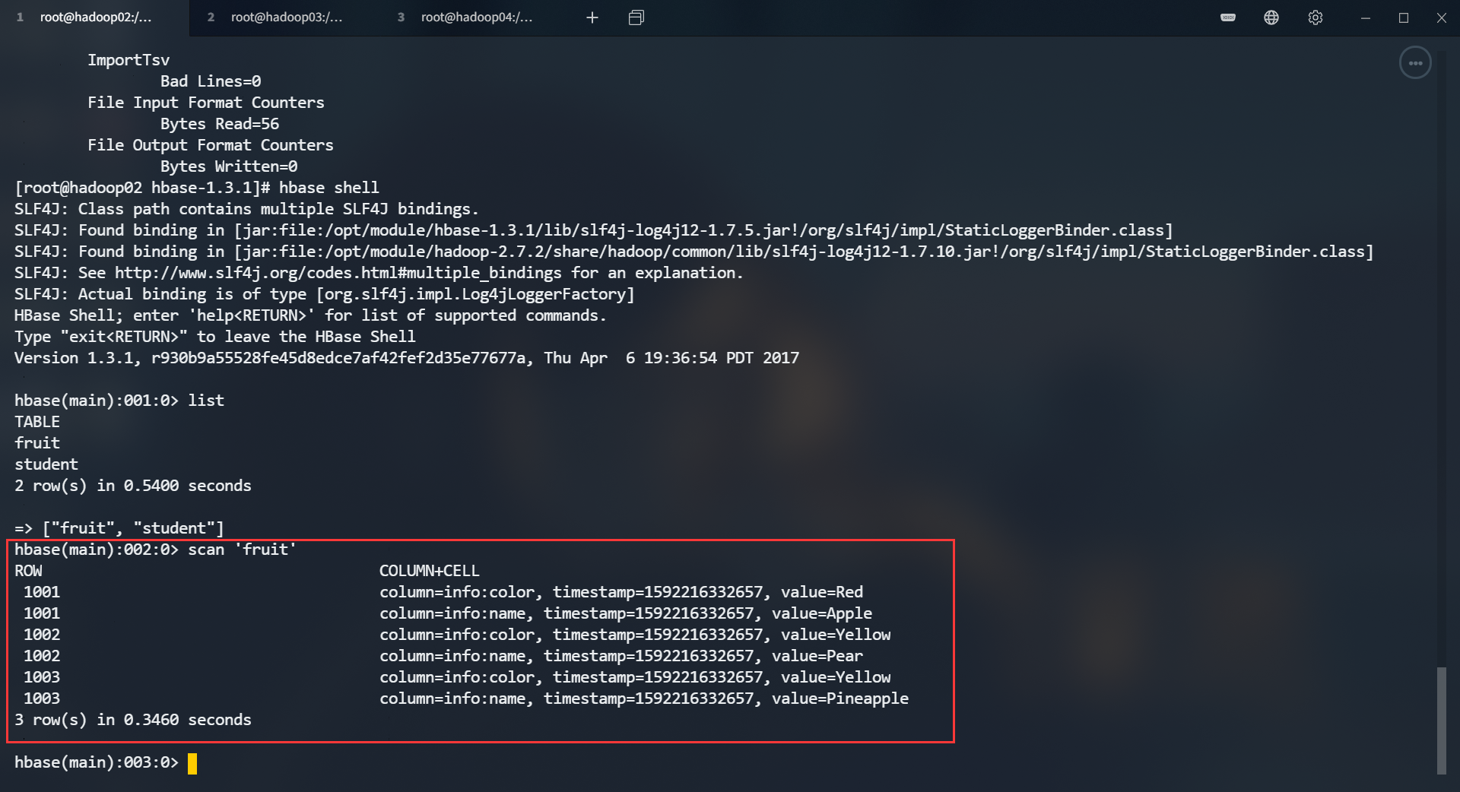Click the vertical scrollbar thumb at right edge
The image size is (1460, 792).
click(x=1441, y=719)
